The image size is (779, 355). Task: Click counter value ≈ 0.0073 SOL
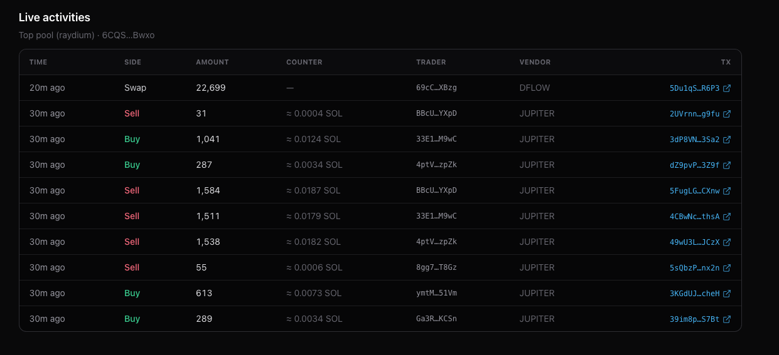313,293
